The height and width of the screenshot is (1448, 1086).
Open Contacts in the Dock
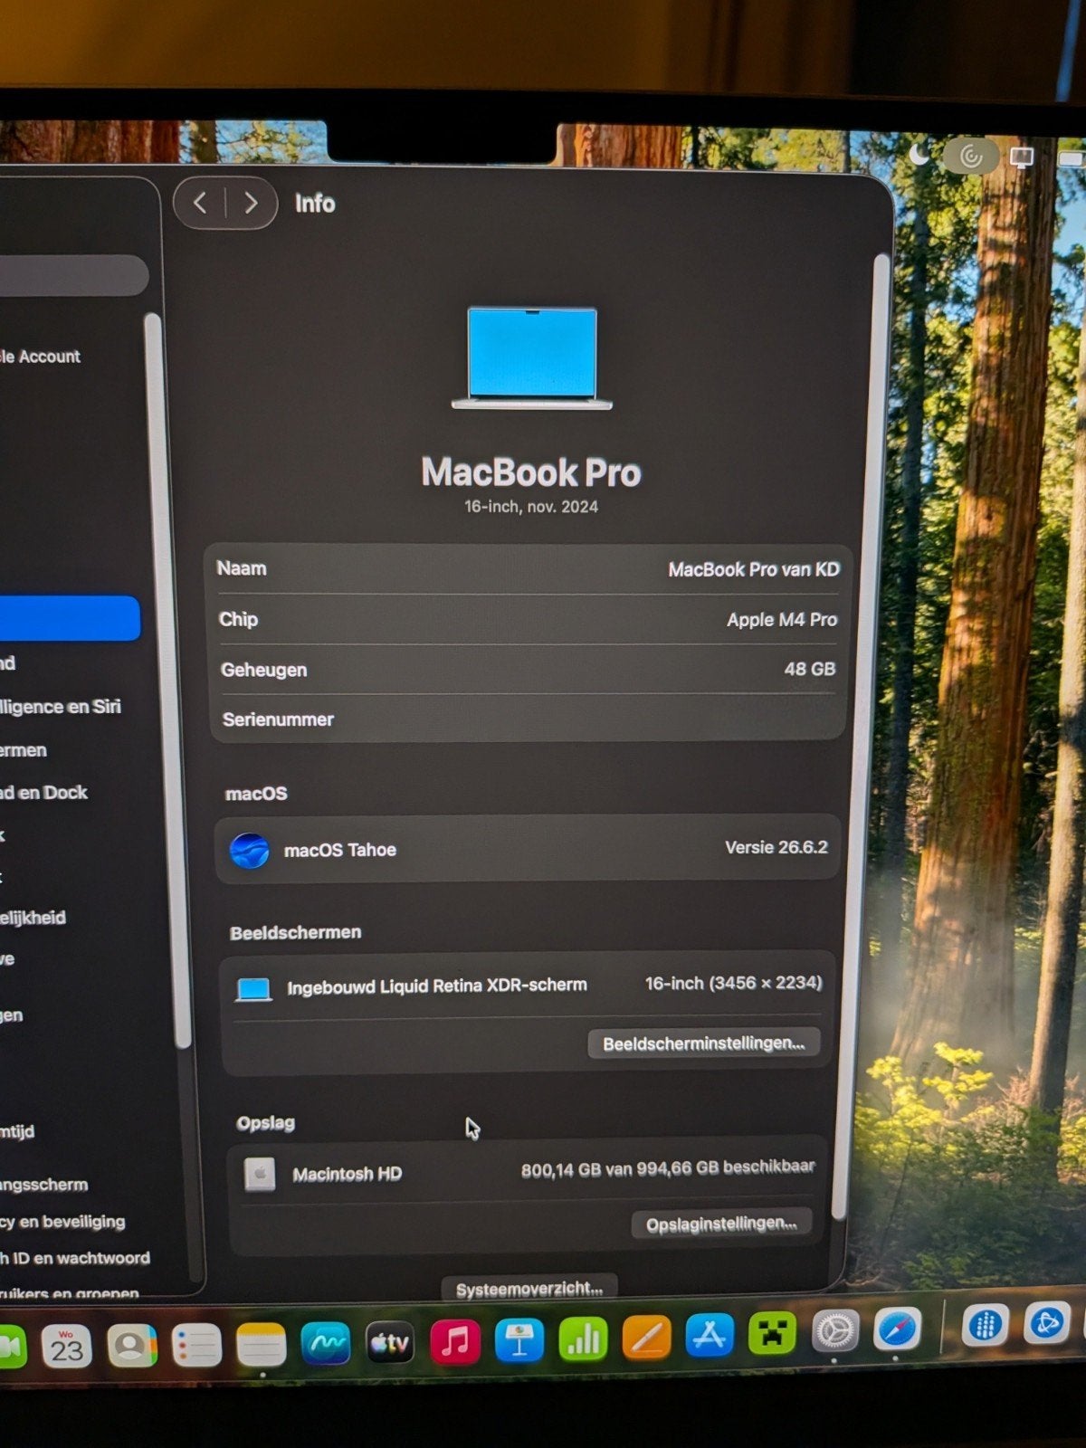132,1346
